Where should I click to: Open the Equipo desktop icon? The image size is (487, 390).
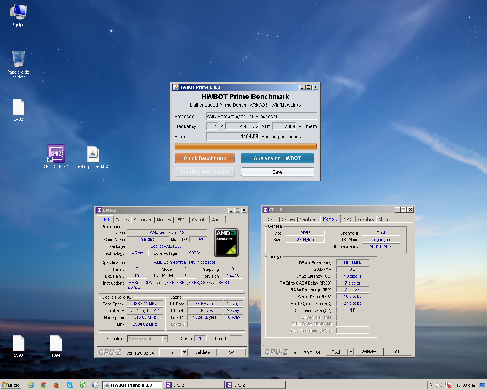(x=18, y=15)
